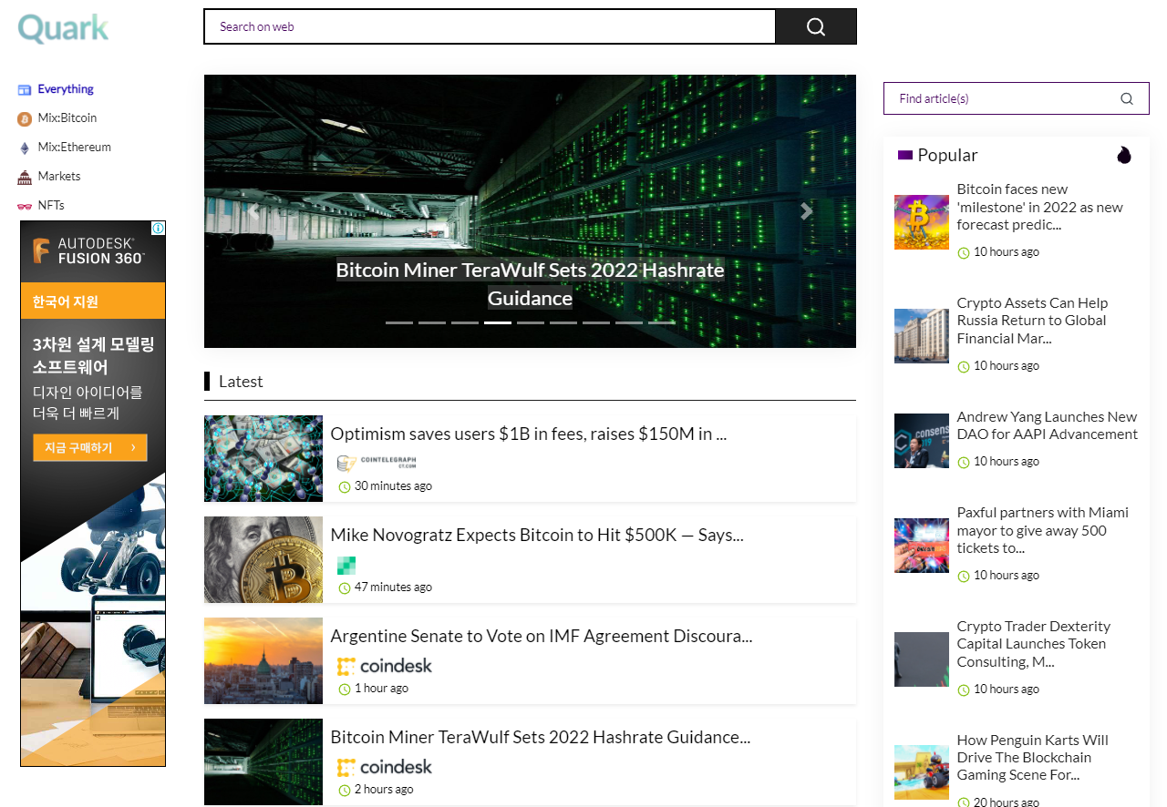Click the '47 minutes ago' timestamp

393,587
